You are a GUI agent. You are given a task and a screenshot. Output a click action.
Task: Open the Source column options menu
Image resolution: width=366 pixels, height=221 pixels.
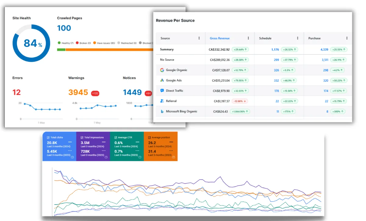pyautogui.click(x=199, y=38)
